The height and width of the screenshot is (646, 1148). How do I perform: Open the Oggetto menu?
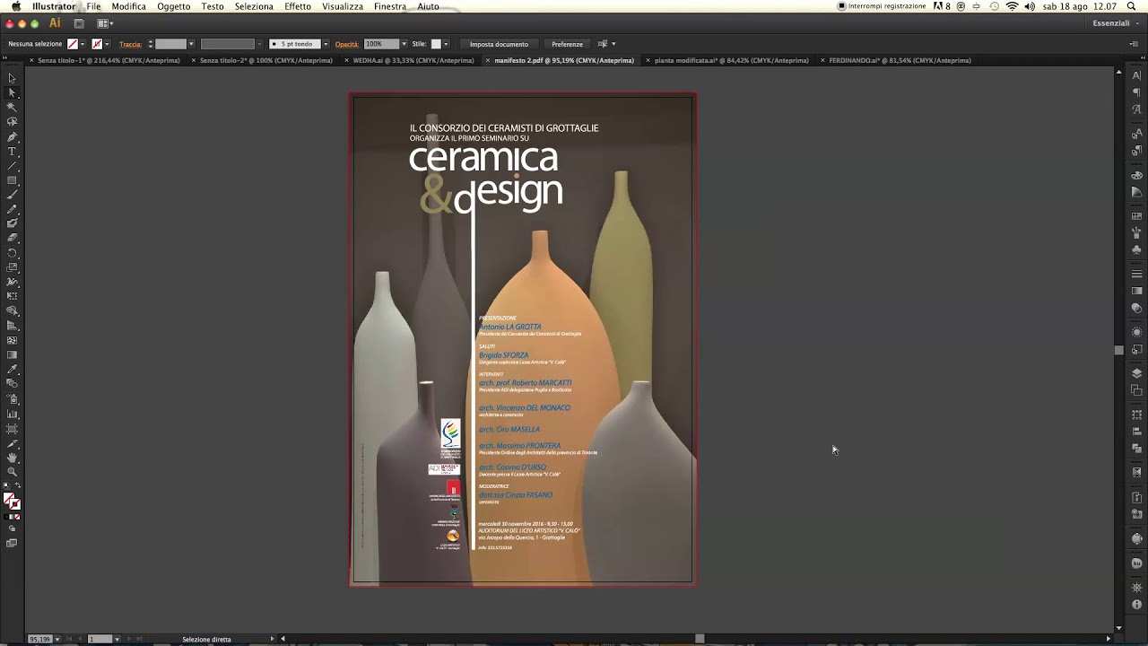[x=173, y=6]
